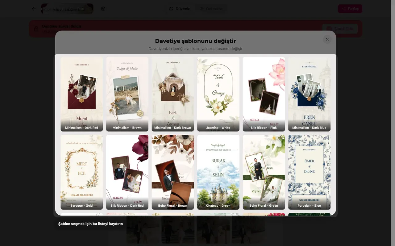Screen dimensions: 395x246
Task: Apply the Boho Floral - Green template
Action: click(264, 172)
